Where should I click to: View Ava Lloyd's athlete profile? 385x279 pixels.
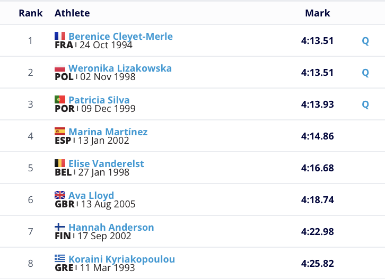click(x=91, y=196)
